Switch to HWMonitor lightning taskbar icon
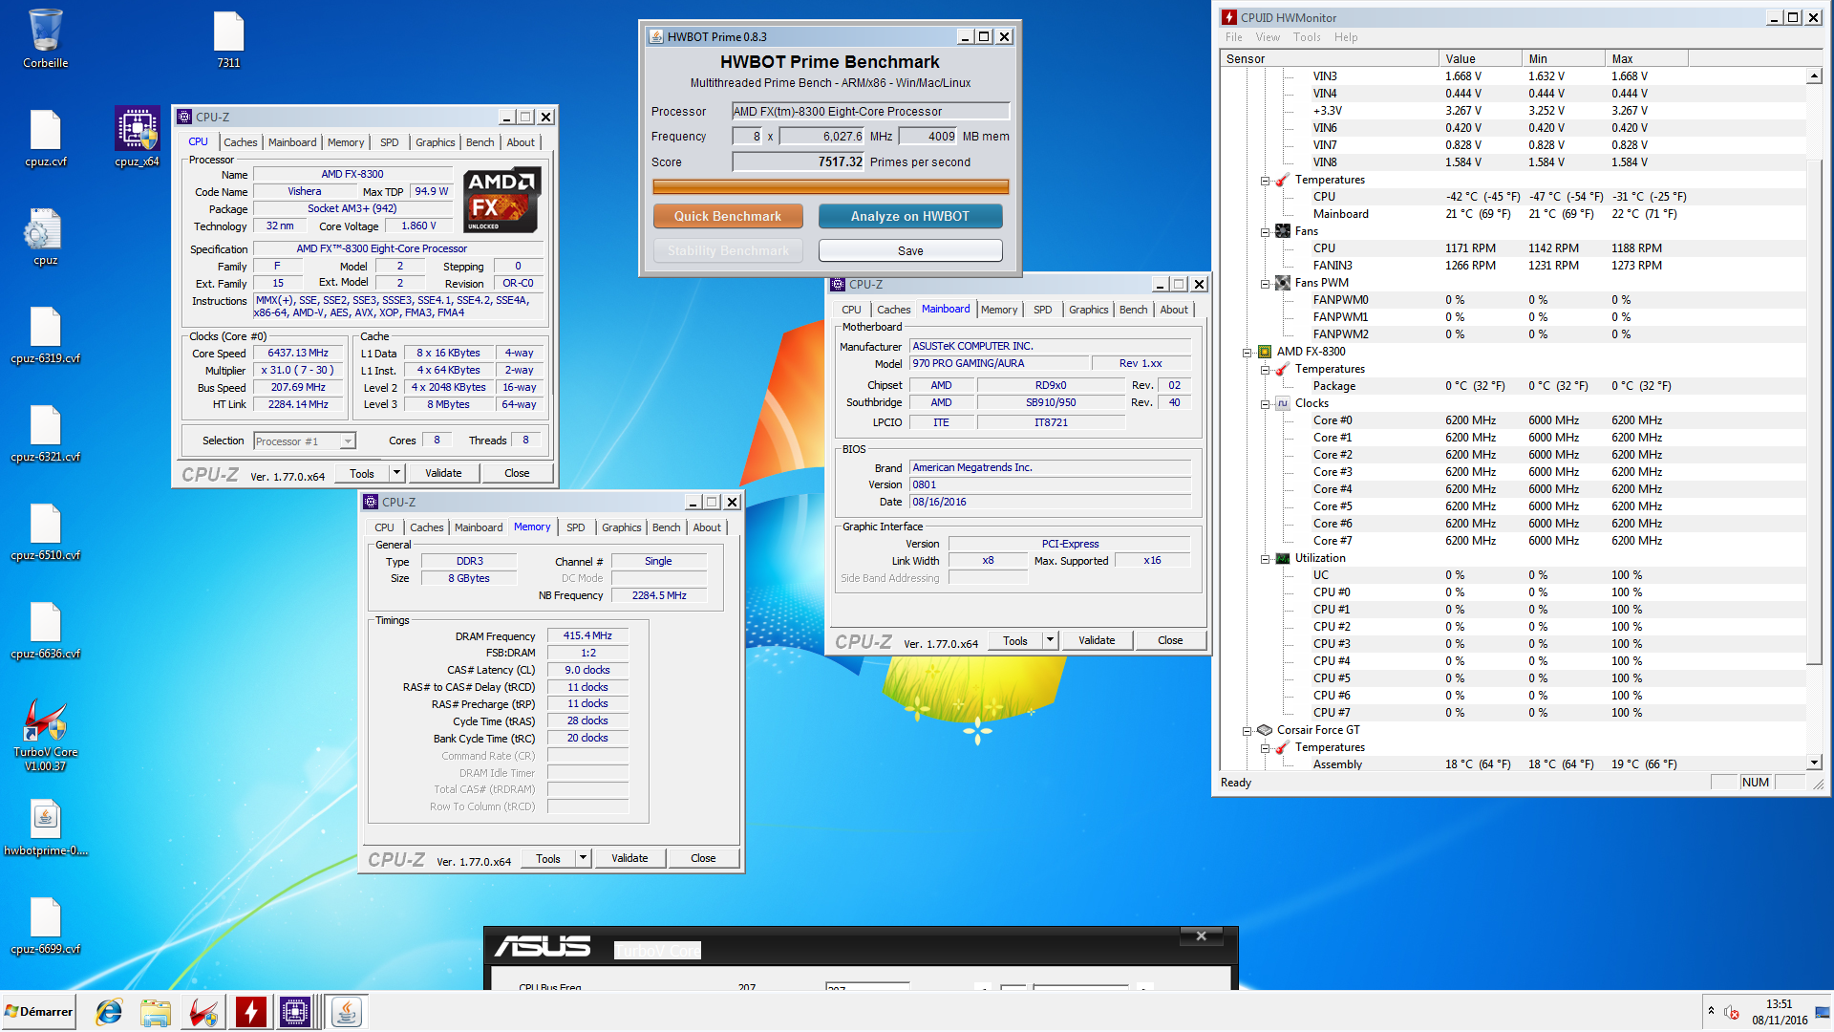Viewport: 1834px width, 1032px height. 250,1012
